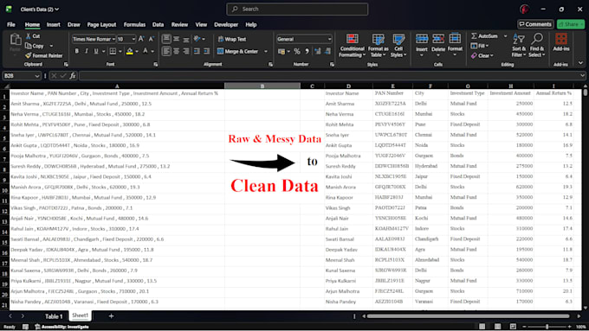Viewport: 589px width, 331px height.
Task: Toggle Align Right
Action: (x=186, y=51)
